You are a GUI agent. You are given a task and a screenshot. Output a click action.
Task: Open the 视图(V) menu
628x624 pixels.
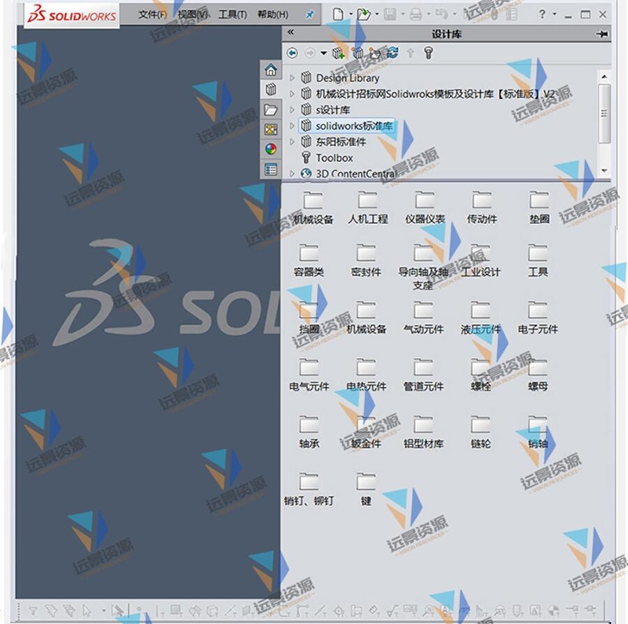click(192, 14)
